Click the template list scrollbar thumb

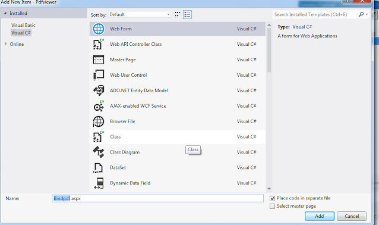tap(269, 50)
